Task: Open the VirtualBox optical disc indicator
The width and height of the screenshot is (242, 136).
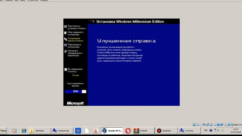Action: tap(197, 125)
